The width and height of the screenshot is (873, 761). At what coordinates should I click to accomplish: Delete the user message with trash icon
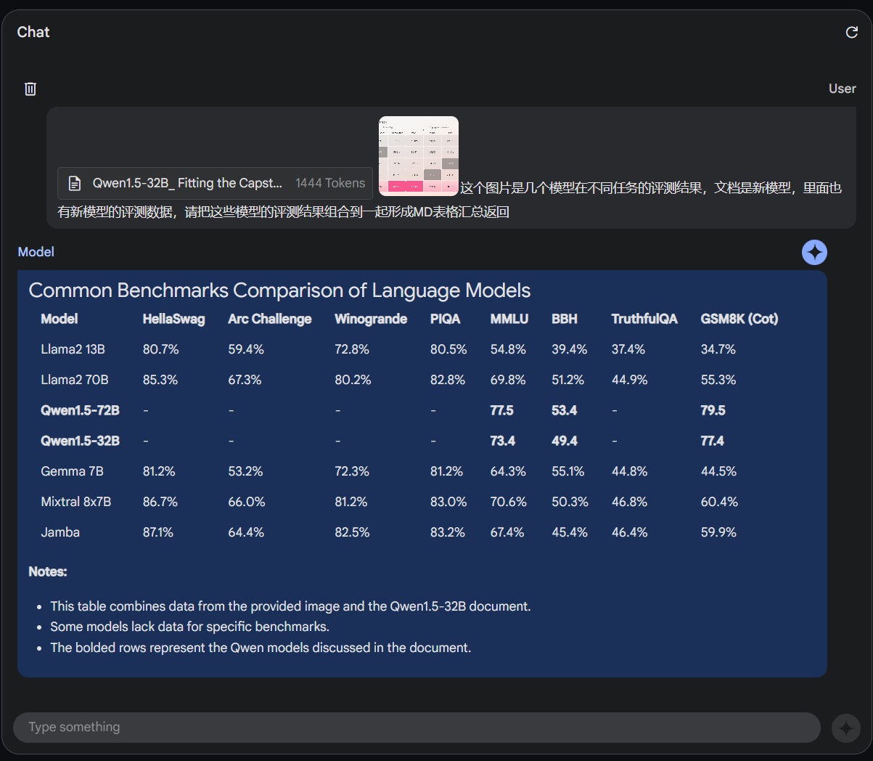tap(30, 89)
